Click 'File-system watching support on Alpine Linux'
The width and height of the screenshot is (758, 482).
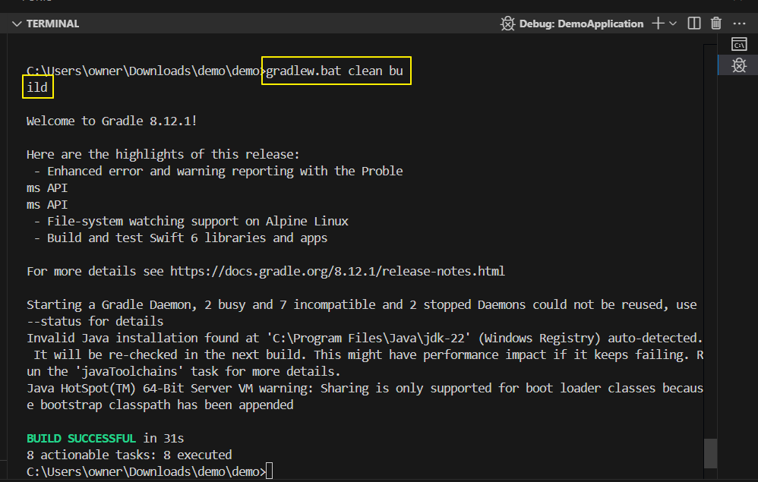click(197, 222)
